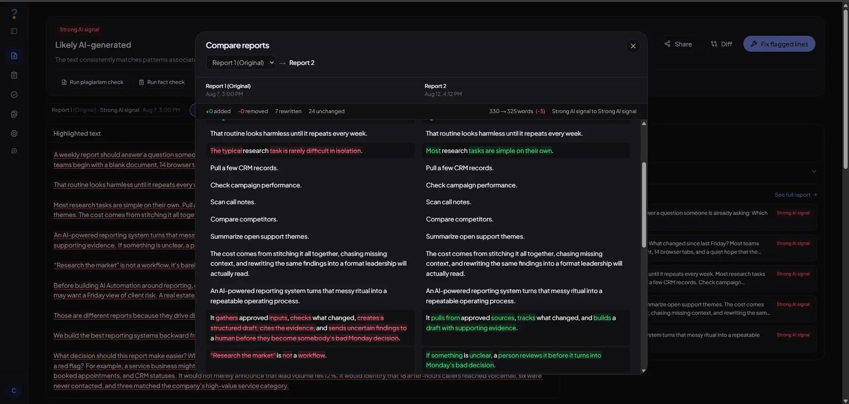Click 'An AI-powered reporting system' in Report 1

click(298, 296)
